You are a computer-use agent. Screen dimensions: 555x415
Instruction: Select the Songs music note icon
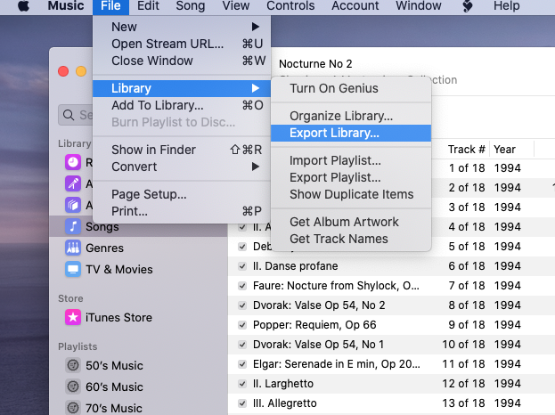point(73,226)
